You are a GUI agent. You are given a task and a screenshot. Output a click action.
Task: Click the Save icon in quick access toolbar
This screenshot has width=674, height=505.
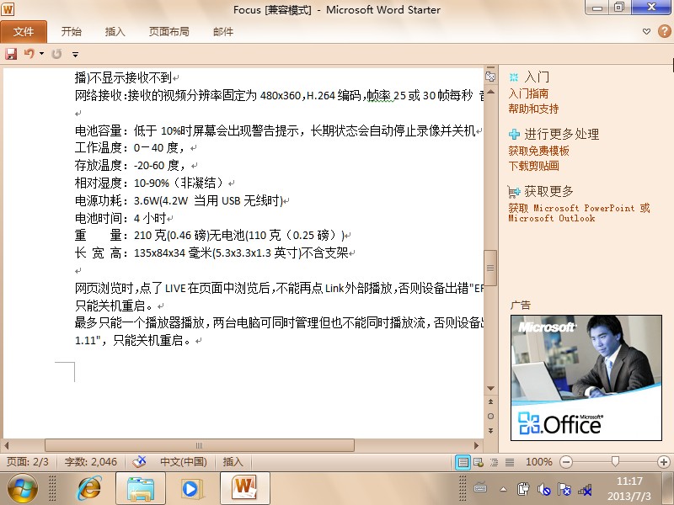(11, 54)
